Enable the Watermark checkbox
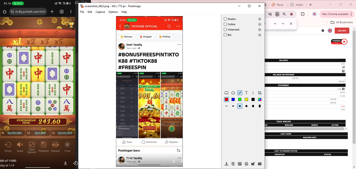Screen dimensions: 356x169 click(x=225, y=30)
